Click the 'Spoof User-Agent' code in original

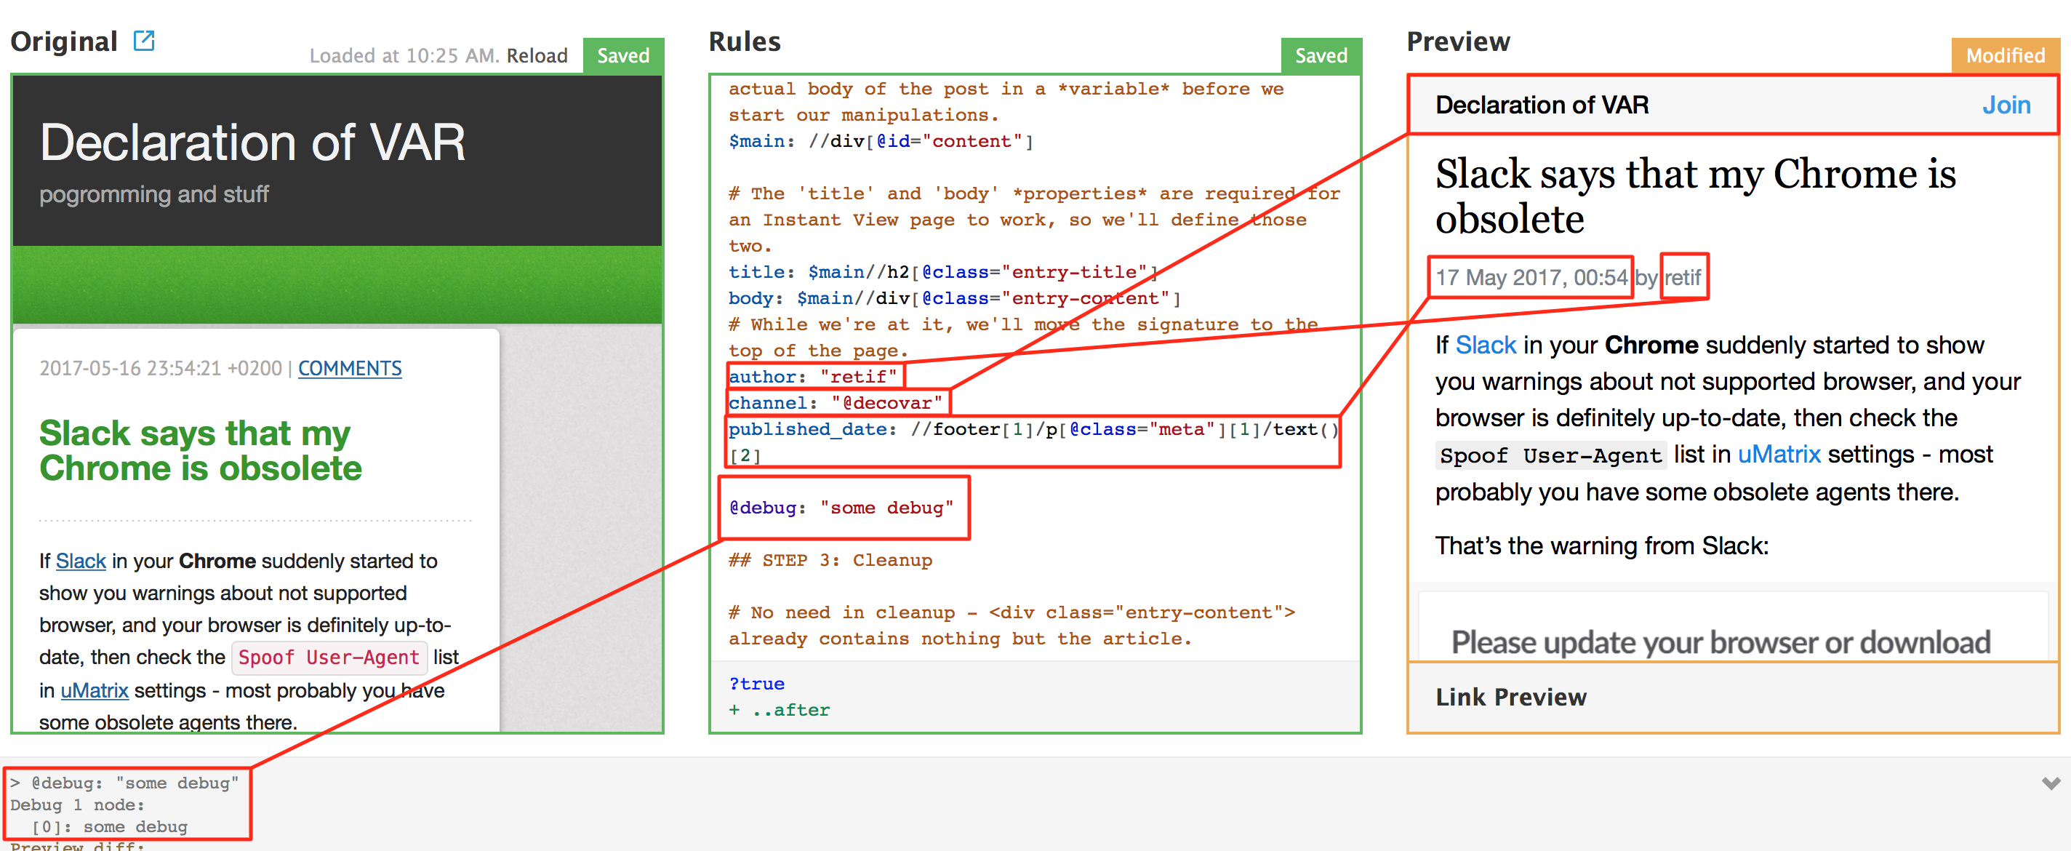[x=329, y=657]
